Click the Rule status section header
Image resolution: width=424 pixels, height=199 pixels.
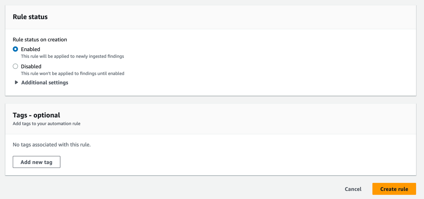click(x=30, y=17)
